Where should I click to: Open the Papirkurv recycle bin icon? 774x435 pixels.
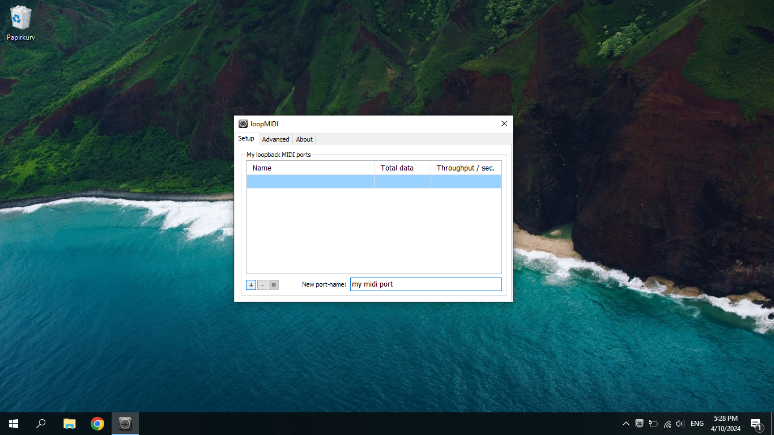click(21, 23)
